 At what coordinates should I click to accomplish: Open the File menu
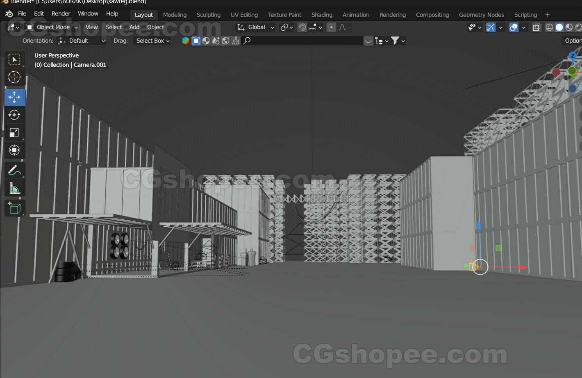click(22, 14)
